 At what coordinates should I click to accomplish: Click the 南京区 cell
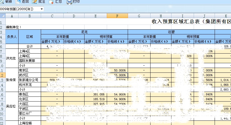pyautogui.click(x=30, y=70)
